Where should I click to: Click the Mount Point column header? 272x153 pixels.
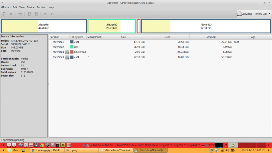click(x=94, y=37)
